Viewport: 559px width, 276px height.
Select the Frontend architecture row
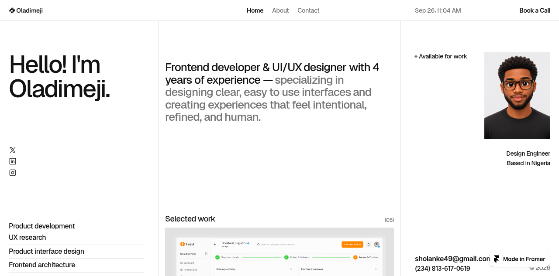pos(76,265)
